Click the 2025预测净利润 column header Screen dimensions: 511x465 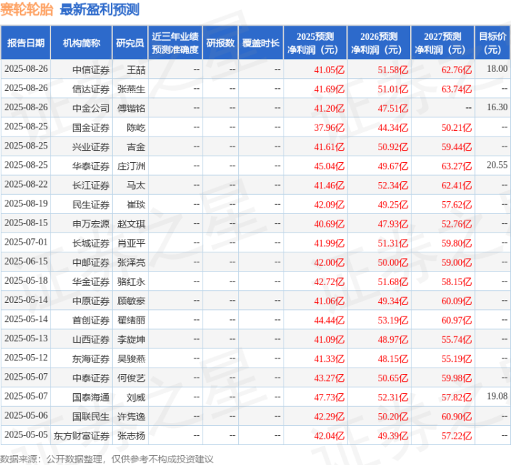click(315, 43)
